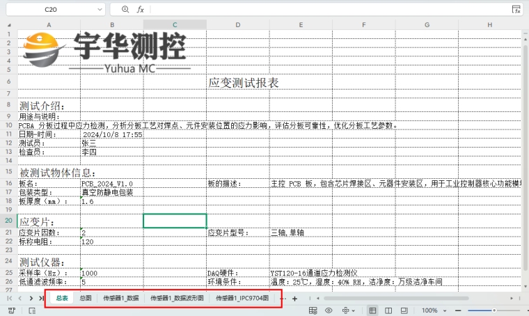Expand the formula bar with the right-side icon
The width and height of the screenshot is (529, 316).
point(516,10)
